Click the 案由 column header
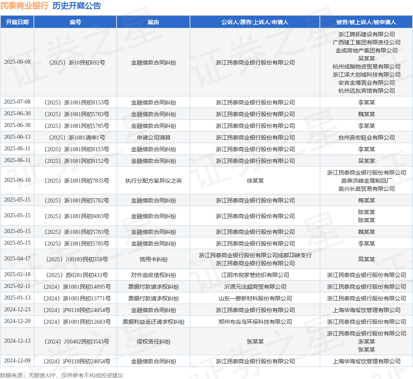This screenshot has height=379, width=413. pos(153,22)
